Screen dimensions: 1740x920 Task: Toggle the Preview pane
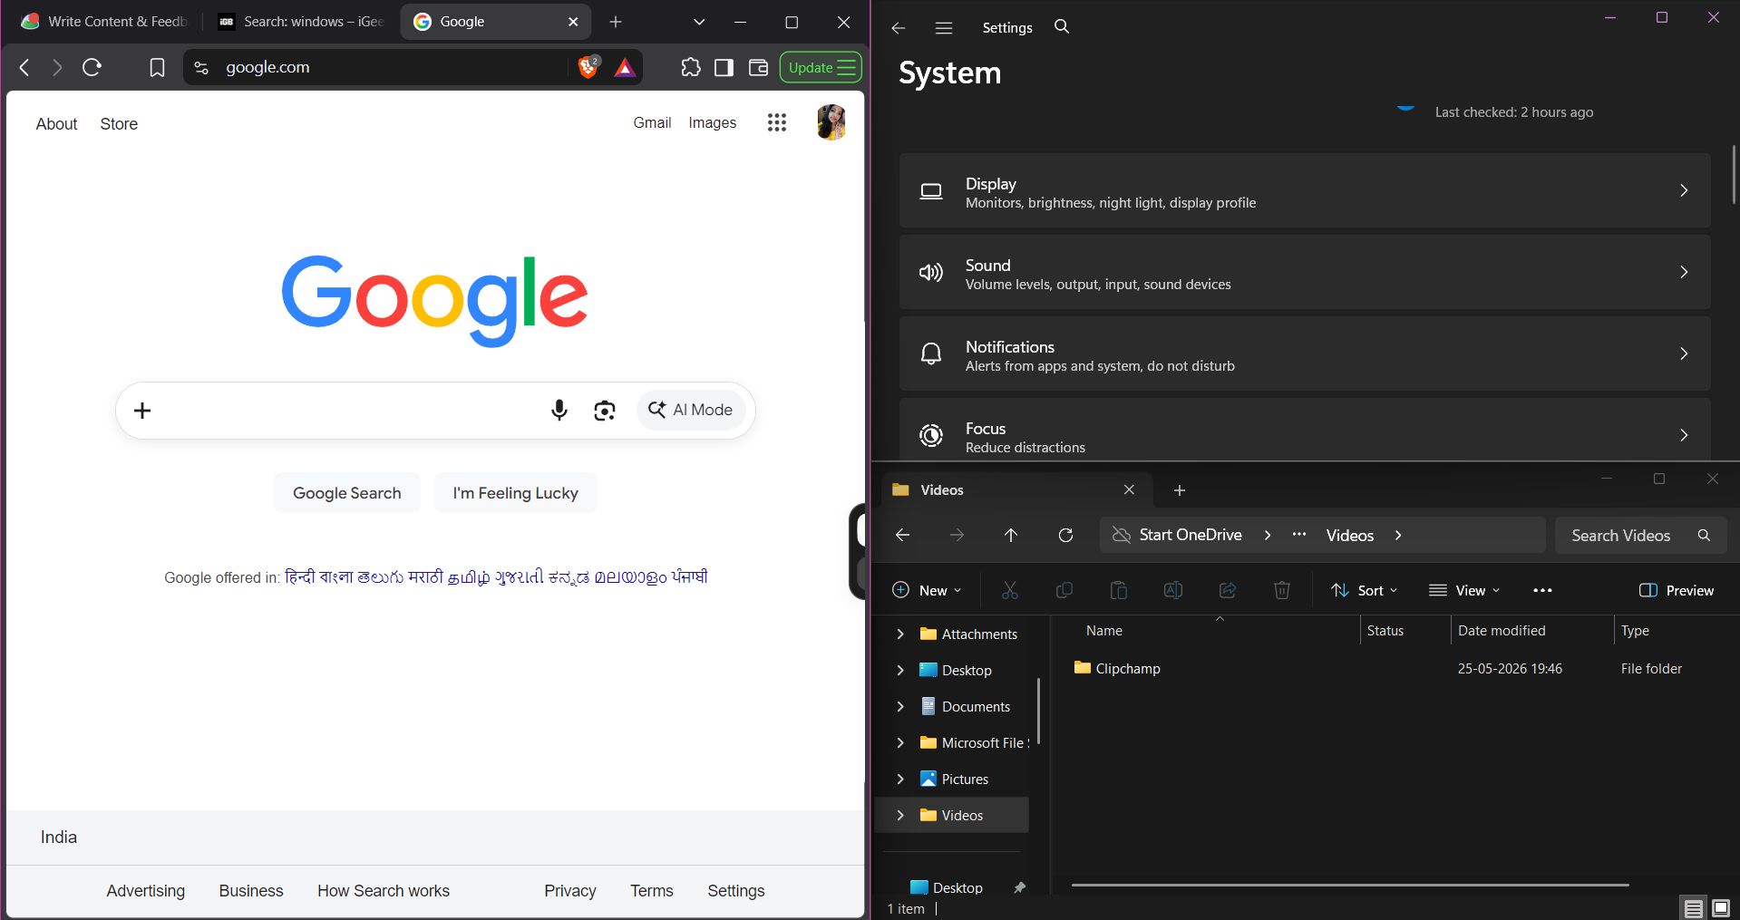coord(1677,590)
